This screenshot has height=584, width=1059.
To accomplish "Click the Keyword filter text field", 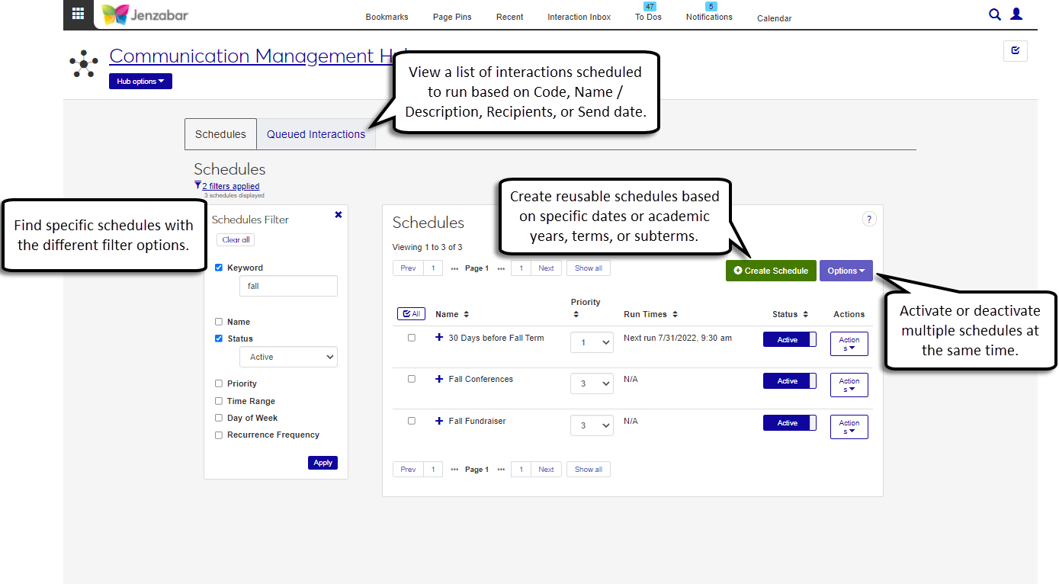I will click(x=288, y=286).
